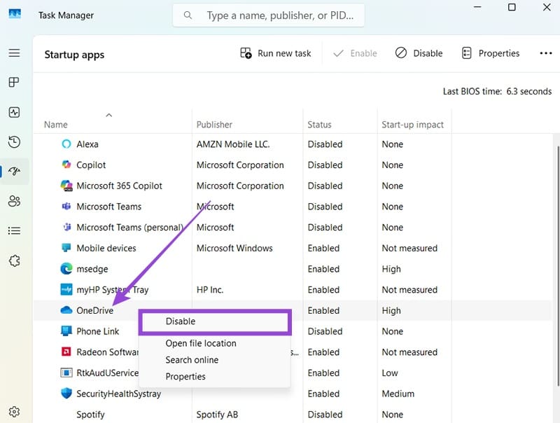The width and height of the screenshot is (560, 423).
Task: Go to Processes page in sidebar
Action: click(14, 83)
